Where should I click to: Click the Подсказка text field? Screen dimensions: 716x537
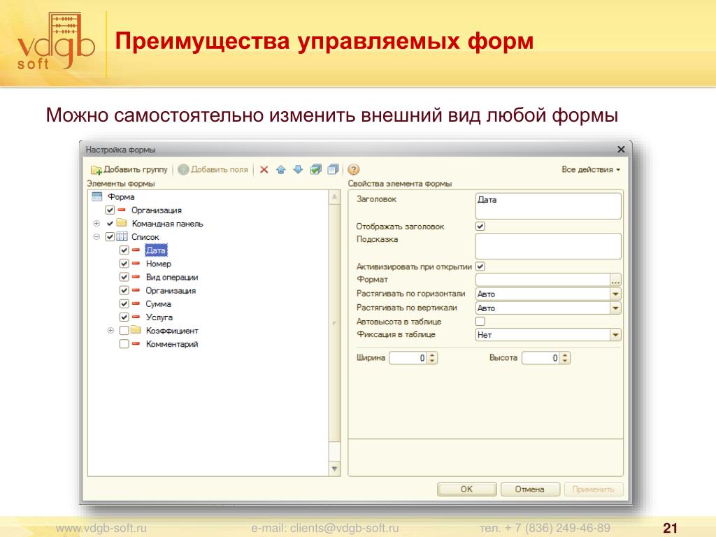(548, 246)
